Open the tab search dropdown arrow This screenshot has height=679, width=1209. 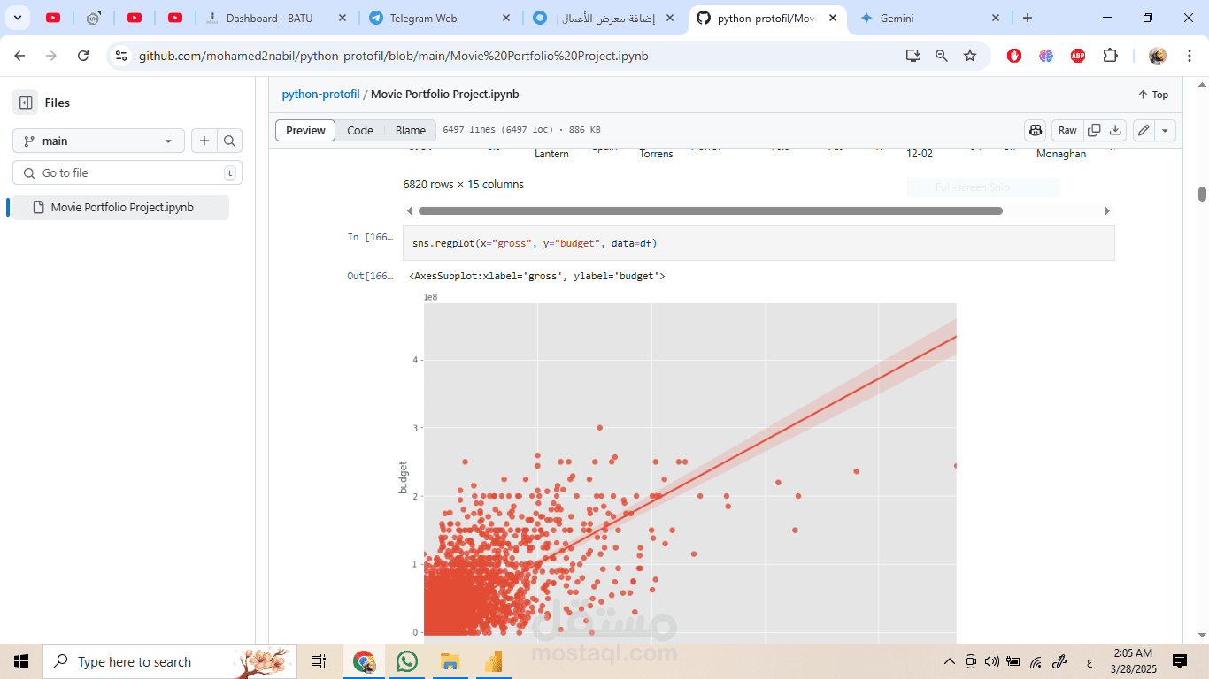click(17, 18)
